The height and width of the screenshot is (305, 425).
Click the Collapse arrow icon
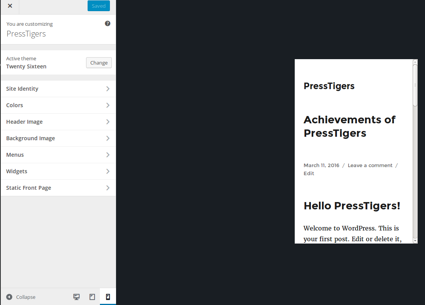click(x=9, y=297)
